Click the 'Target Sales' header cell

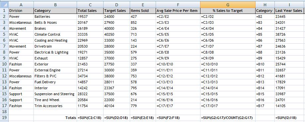coord(116,11)
